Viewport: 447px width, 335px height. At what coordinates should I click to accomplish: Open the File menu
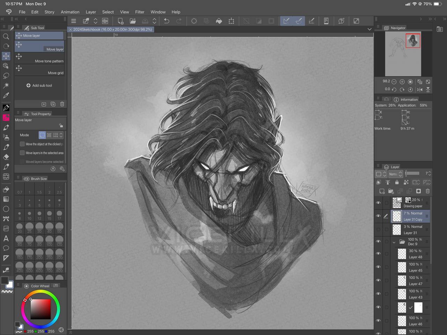pos(22,12)
